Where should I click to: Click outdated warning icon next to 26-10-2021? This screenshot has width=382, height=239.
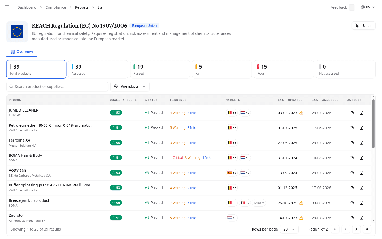301,203
